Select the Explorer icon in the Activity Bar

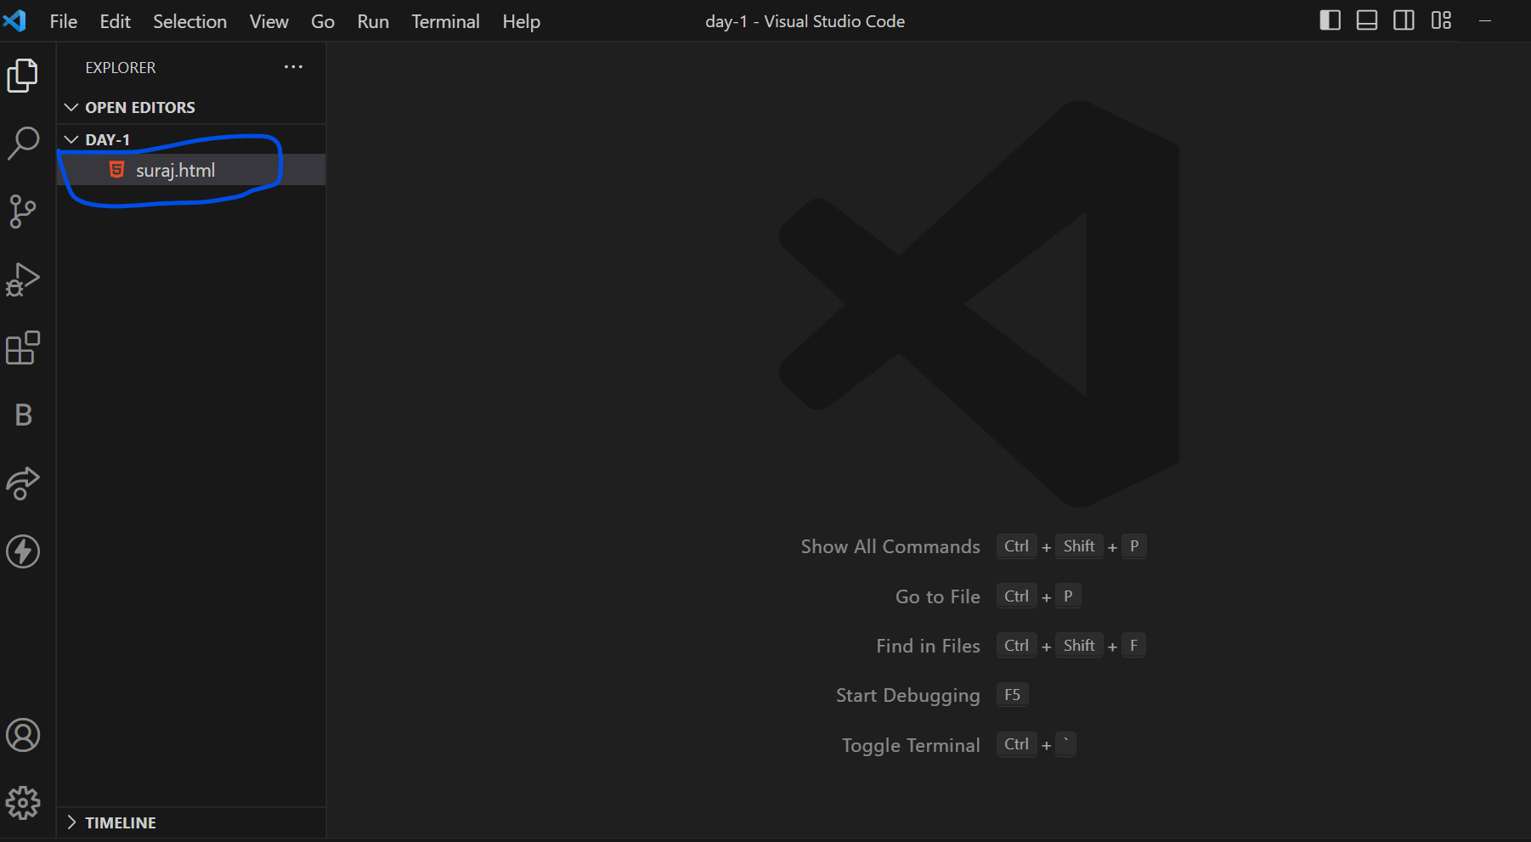(x=22, y=75)
